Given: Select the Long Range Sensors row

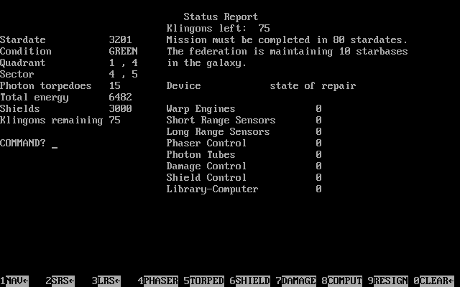Looking at the screenshot, I should pyautogui.click(x=244, y=132).
